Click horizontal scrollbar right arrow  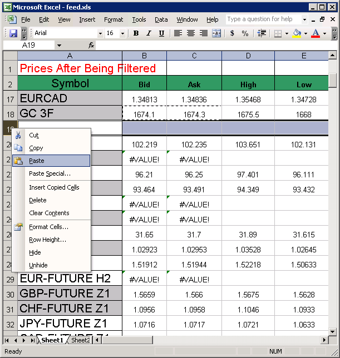coord(324,340)
